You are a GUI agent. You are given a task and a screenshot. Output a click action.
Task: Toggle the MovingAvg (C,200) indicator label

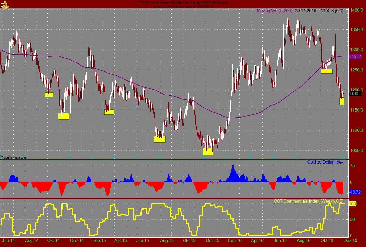274,11
